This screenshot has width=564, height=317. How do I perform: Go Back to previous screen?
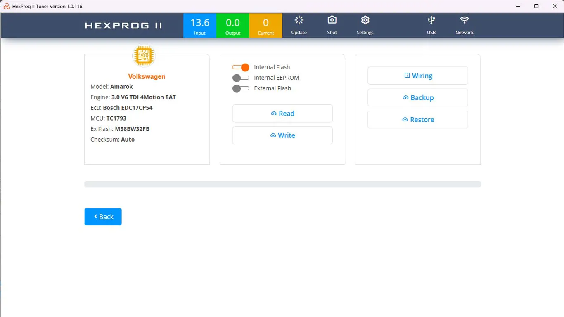(x=103, y=217)
